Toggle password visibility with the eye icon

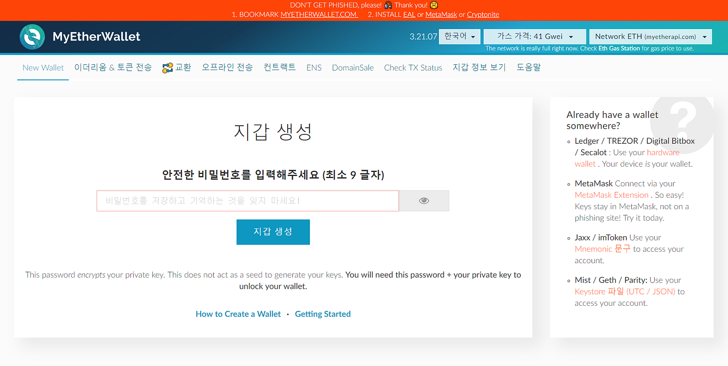coord(424,201)
